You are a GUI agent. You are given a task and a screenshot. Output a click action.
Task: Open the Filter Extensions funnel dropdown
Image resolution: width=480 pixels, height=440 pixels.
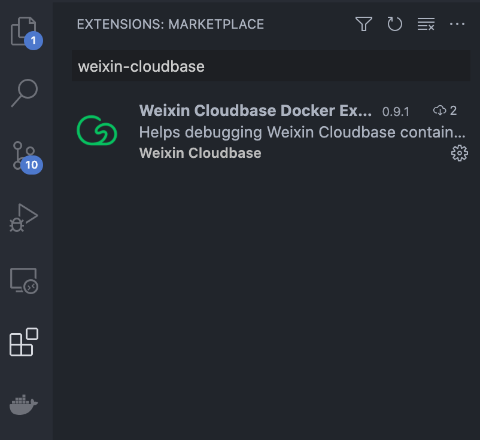click(364, 24)
